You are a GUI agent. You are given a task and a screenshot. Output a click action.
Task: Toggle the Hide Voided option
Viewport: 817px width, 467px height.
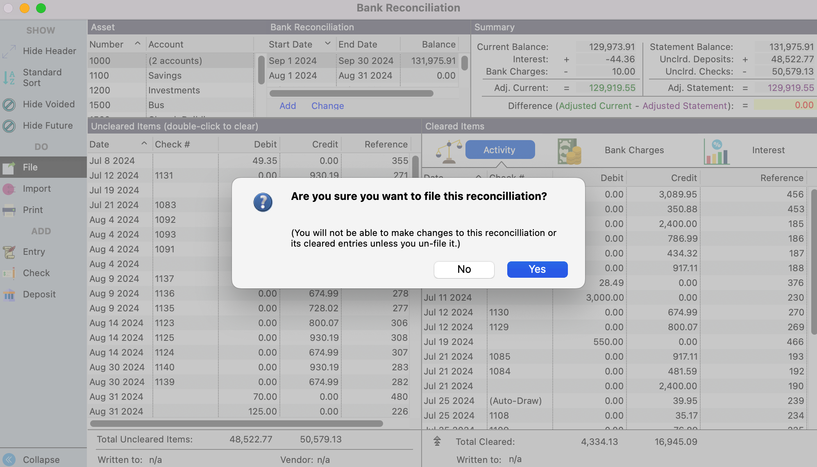9,104
